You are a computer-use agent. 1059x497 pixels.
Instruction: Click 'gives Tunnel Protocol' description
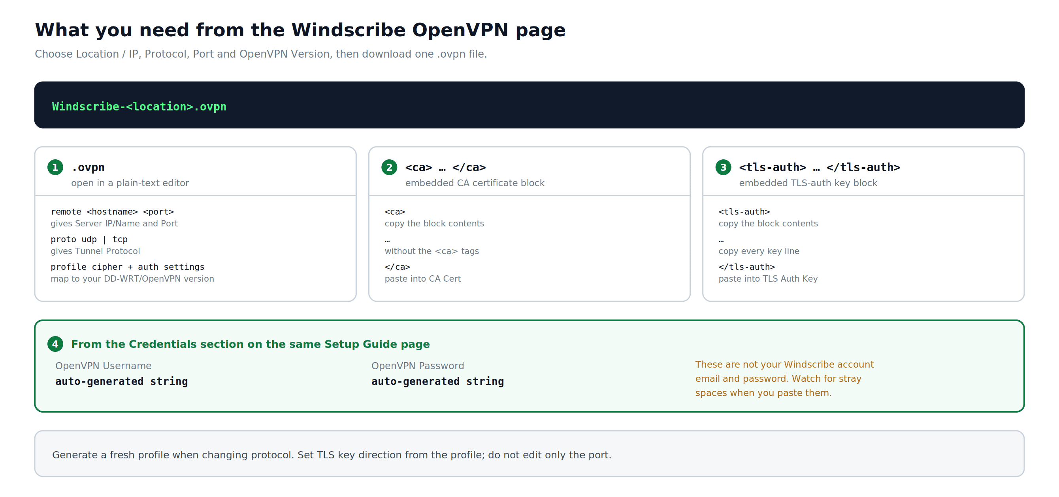click(95, 251)
